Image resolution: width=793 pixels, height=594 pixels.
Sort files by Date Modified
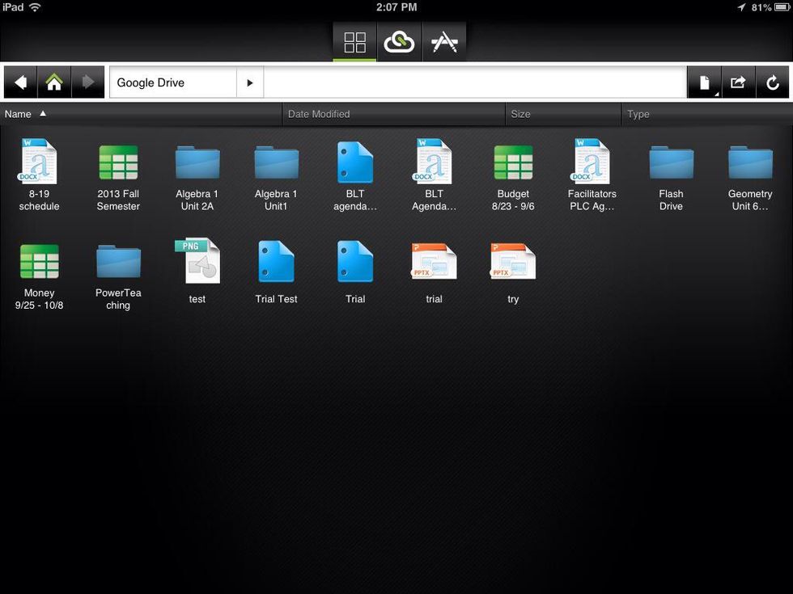pos(319,114)
